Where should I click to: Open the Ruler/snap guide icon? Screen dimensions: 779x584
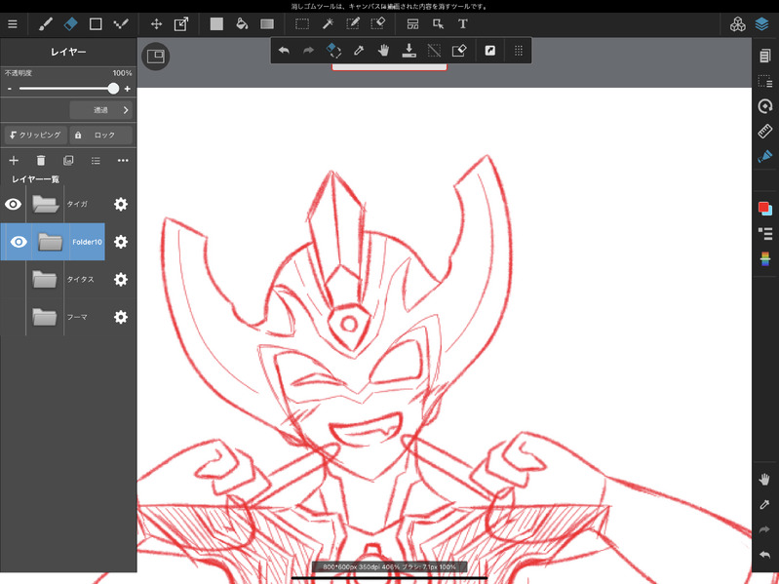(765, 132)
